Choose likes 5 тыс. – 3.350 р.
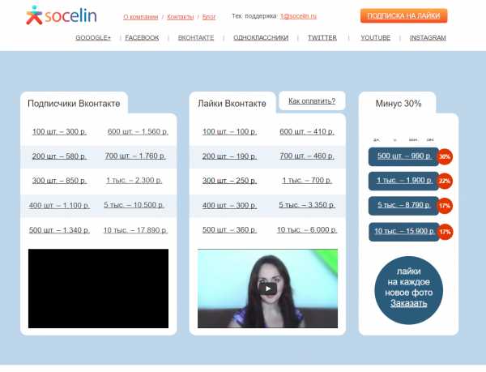This screenshot has width=486, height=372. pyautogui.click(x=306, y=205)
